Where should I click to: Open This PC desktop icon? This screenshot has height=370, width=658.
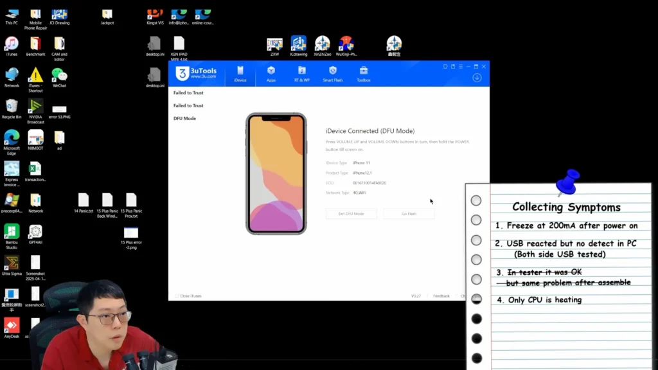pyautogui.click(x=12, y=17)
